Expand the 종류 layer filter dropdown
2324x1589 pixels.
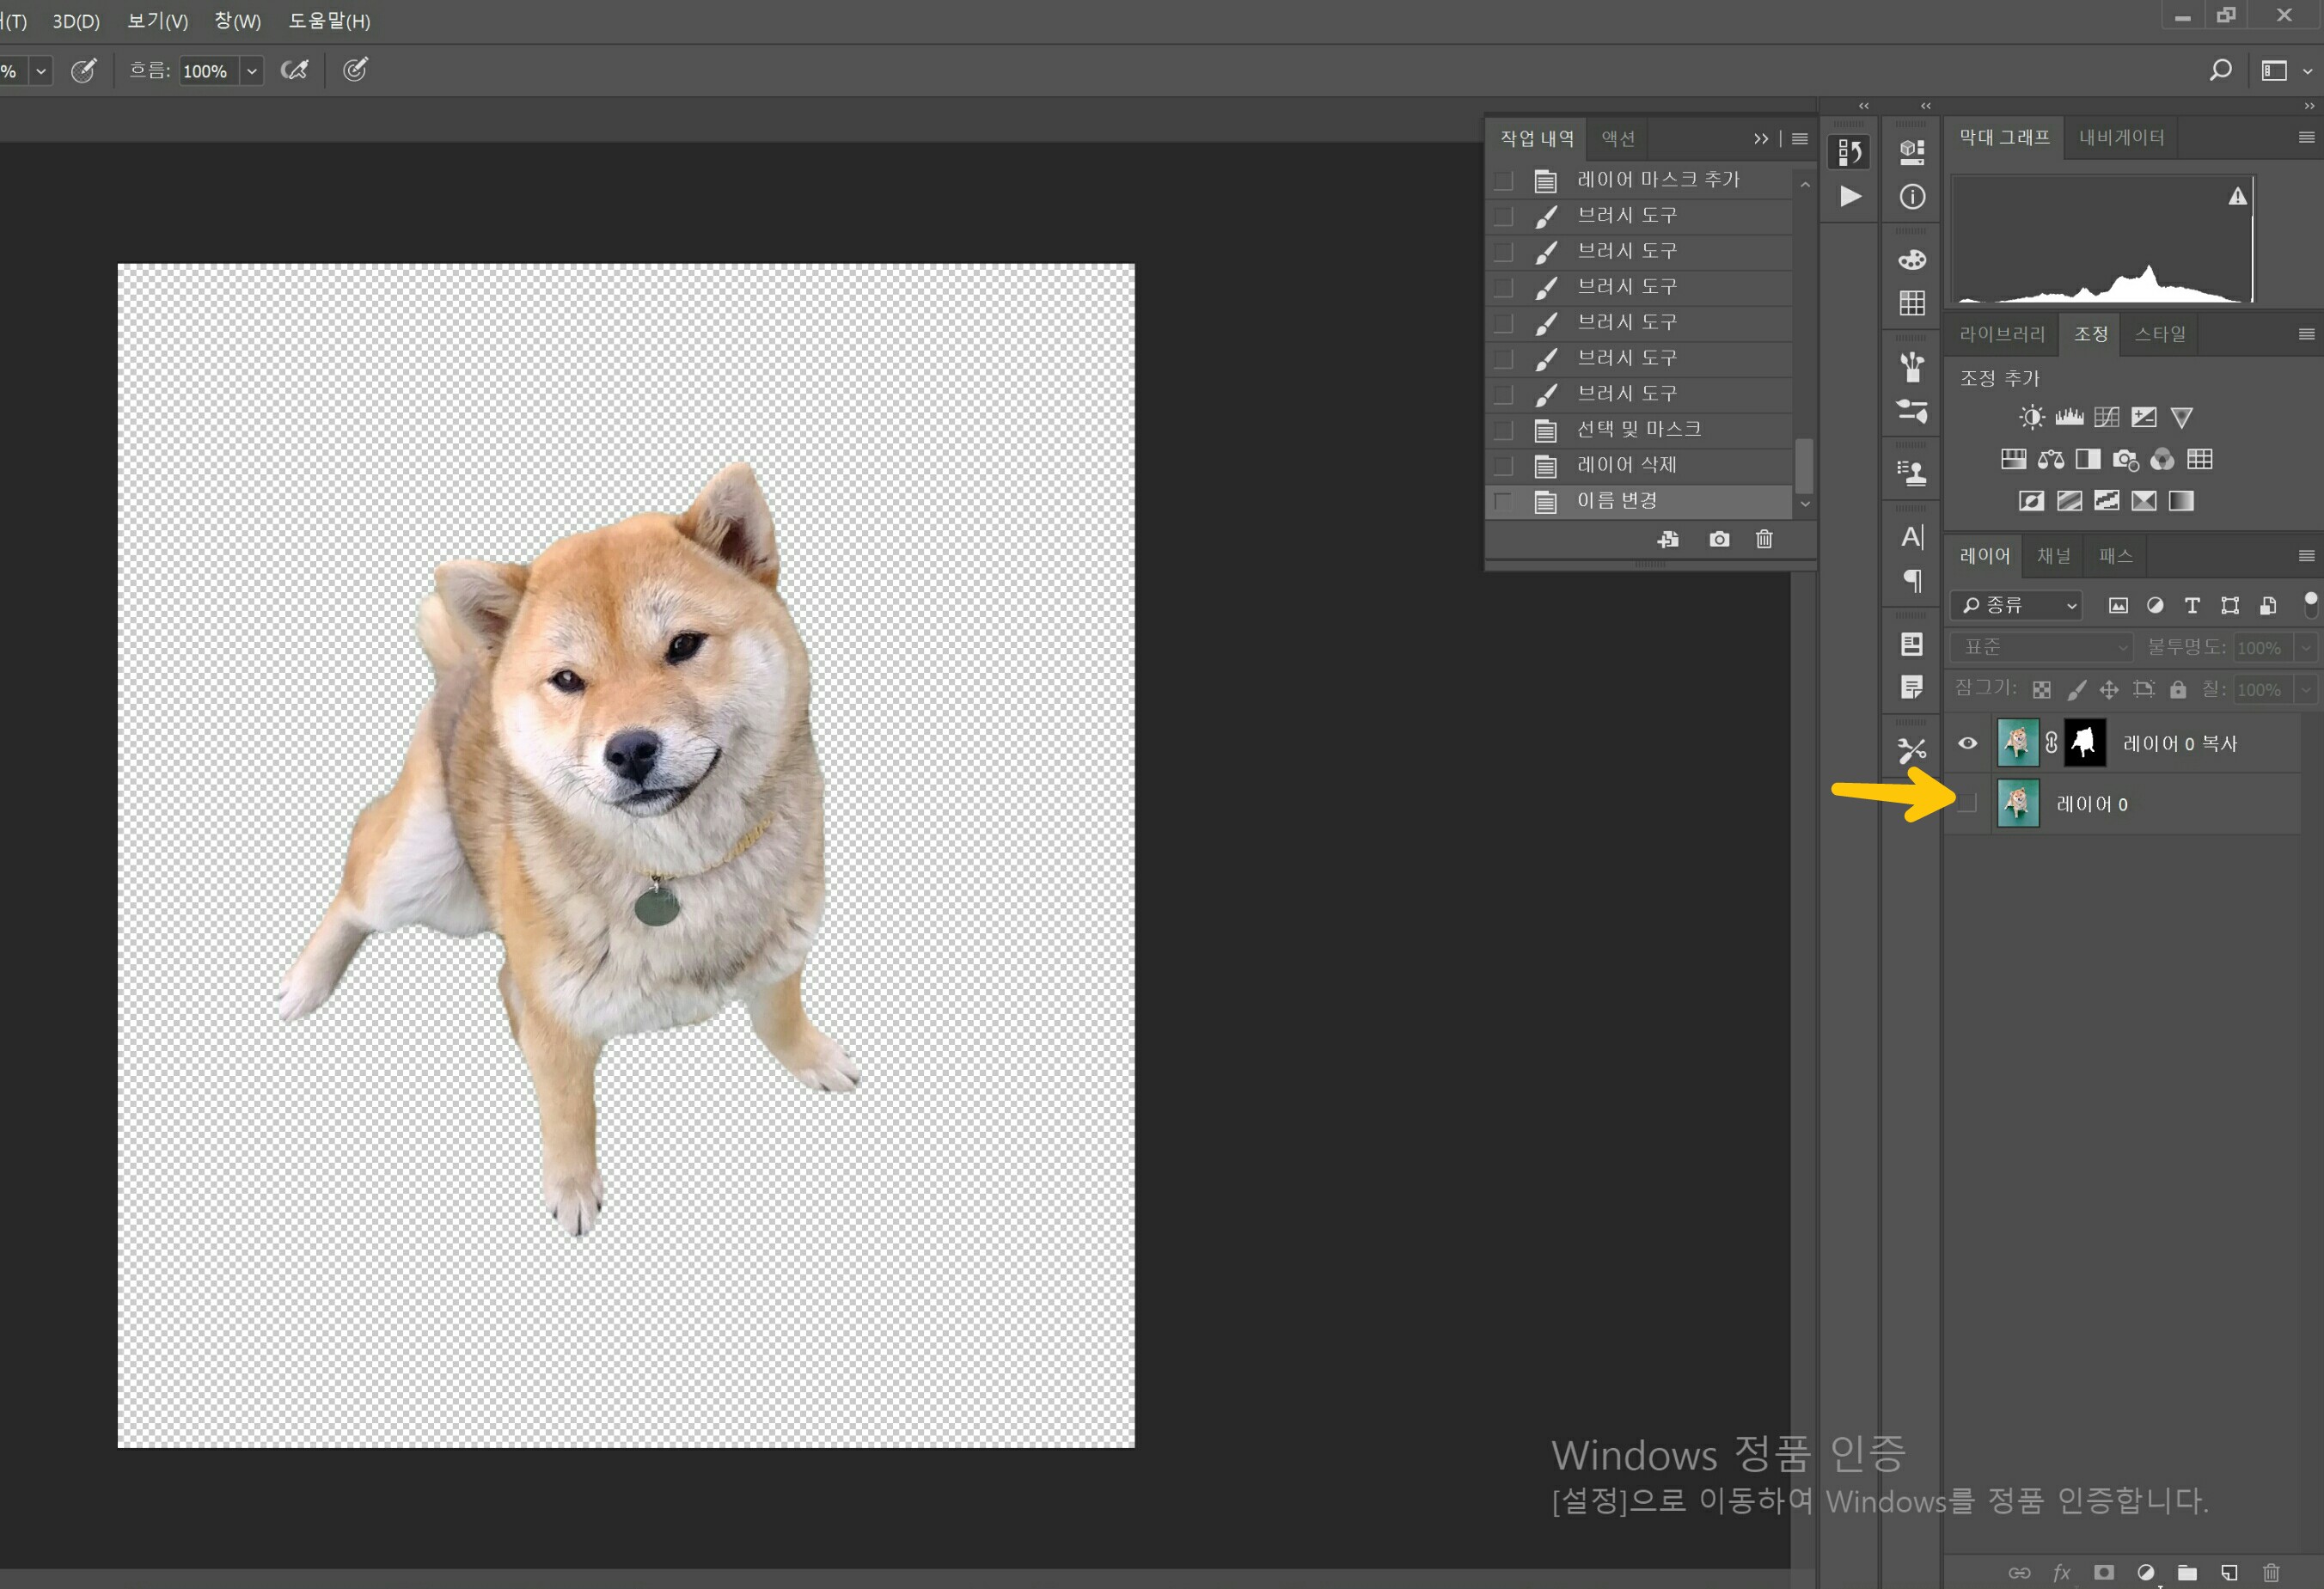2071,605
